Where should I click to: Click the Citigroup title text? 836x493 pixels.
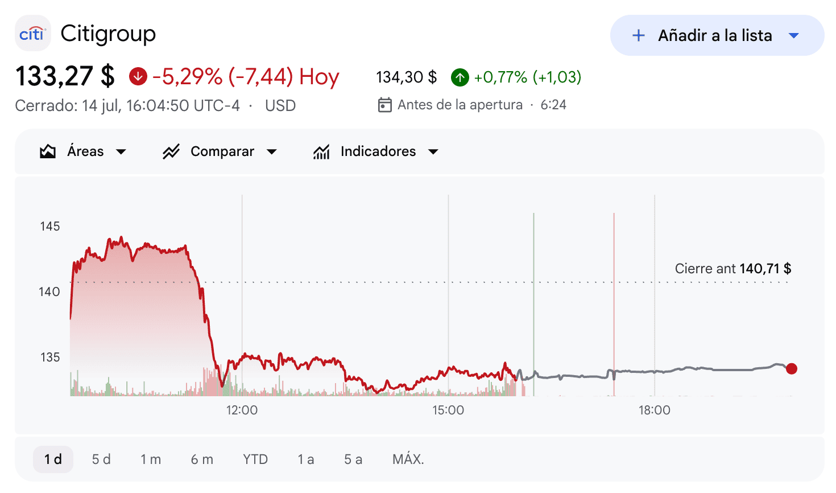[108, 34]
